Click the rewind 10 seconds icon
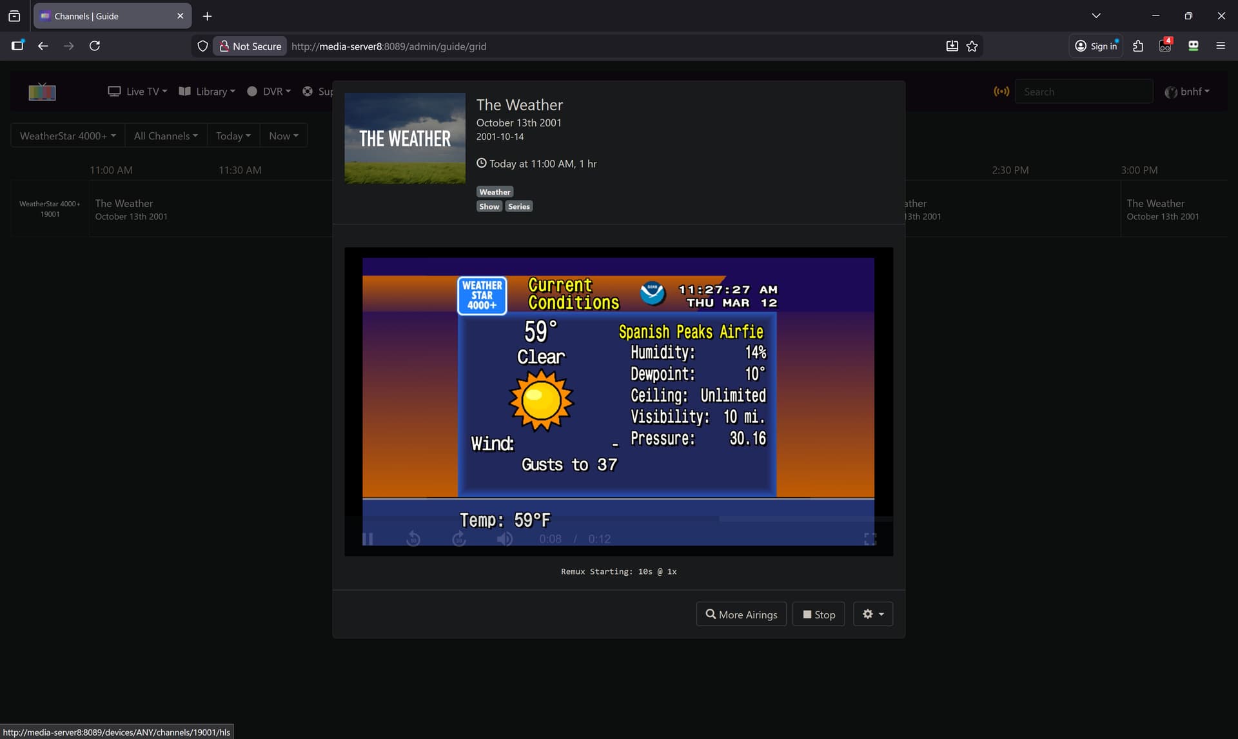Viewport: 1238px width, 739px height. (413, 539)
